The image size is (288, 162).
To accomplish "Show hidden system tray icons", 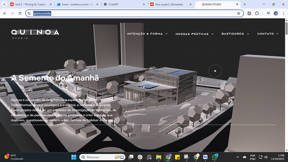I will (238, 157).
